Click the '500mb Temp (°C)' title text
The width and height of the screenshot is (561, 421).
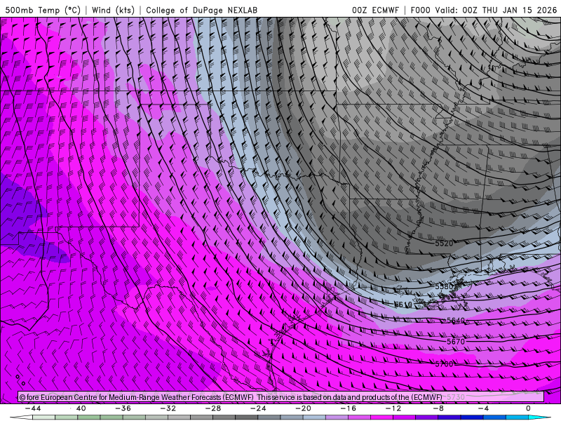coord(42,11)
